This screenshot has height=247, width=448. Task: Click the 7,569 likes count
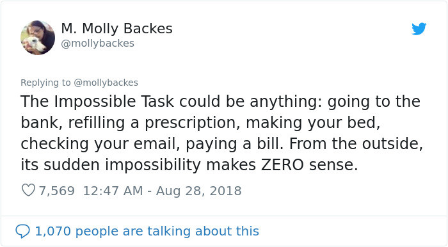(x=56, y=191)
